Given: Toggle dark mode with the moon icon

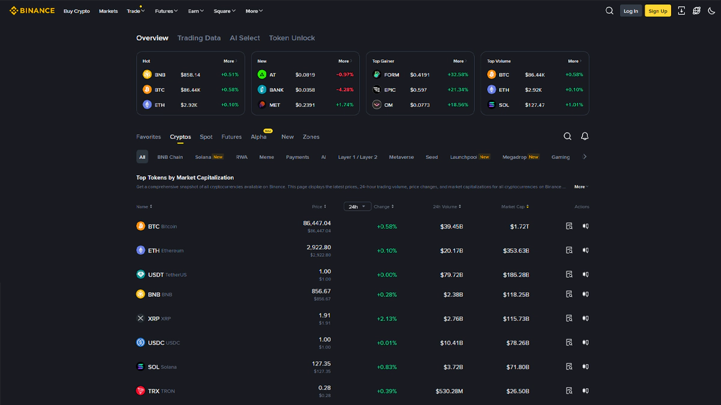Looking at the screenshot, I should pos(711,11).
